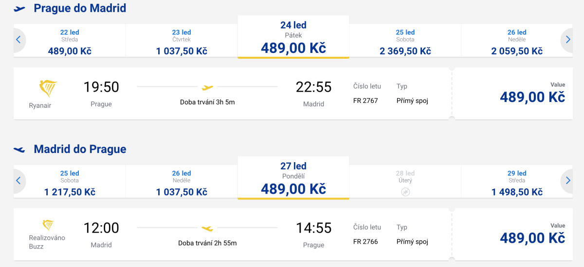This screenshot has height=267, width=584.
Task: Click the return airplane icon beside Madrid do Prague
Action: [19, 150]
